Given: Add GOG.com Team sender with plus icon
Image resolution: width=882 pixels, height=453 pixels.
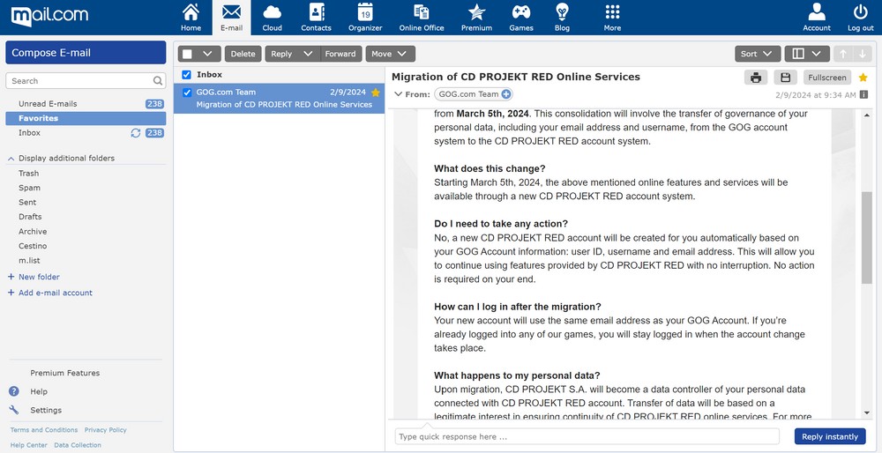Looking at the screenshot, I should pyautogui.click(x=505, y=94).
